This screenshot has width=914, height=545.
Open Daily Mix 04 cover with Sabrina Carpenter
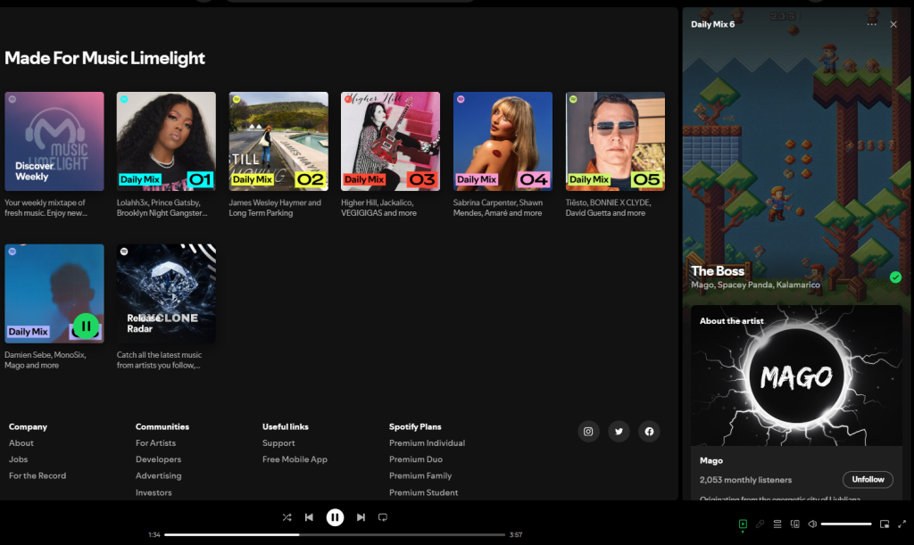click(x=503, y=142)
